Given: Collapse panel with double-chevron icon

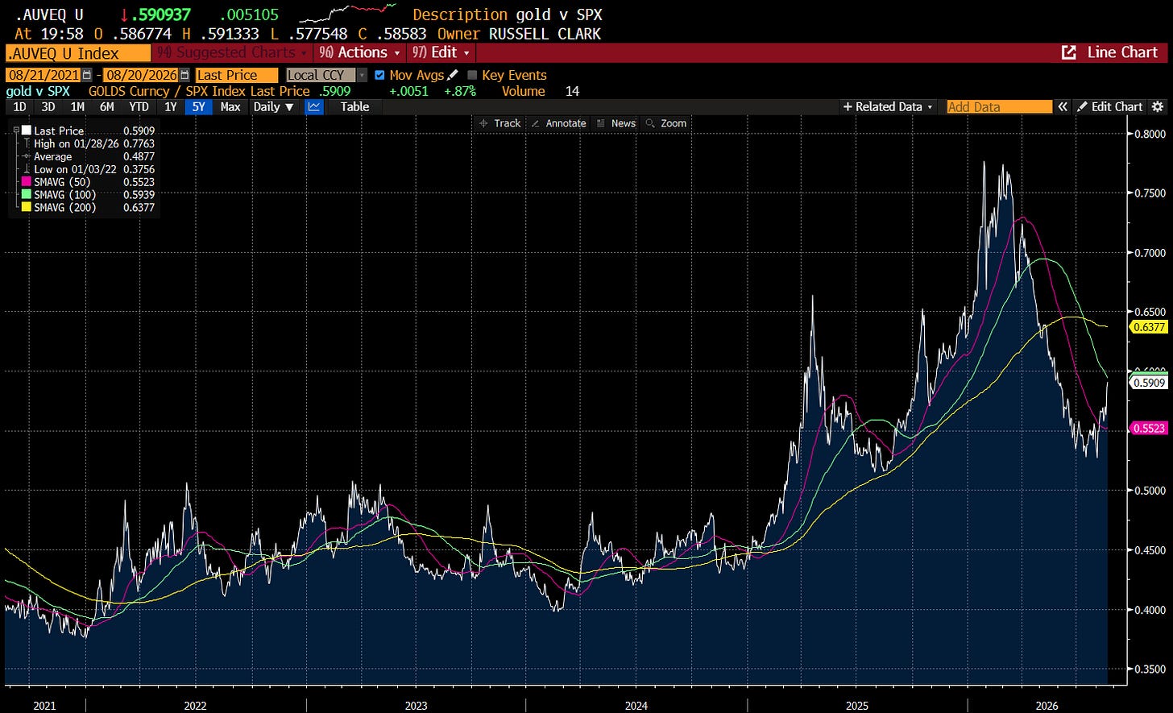Looking at the screenshot, I should [x=1063, y=106].
